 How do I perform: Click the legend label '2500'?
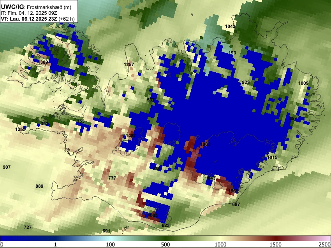coord(325,245)
